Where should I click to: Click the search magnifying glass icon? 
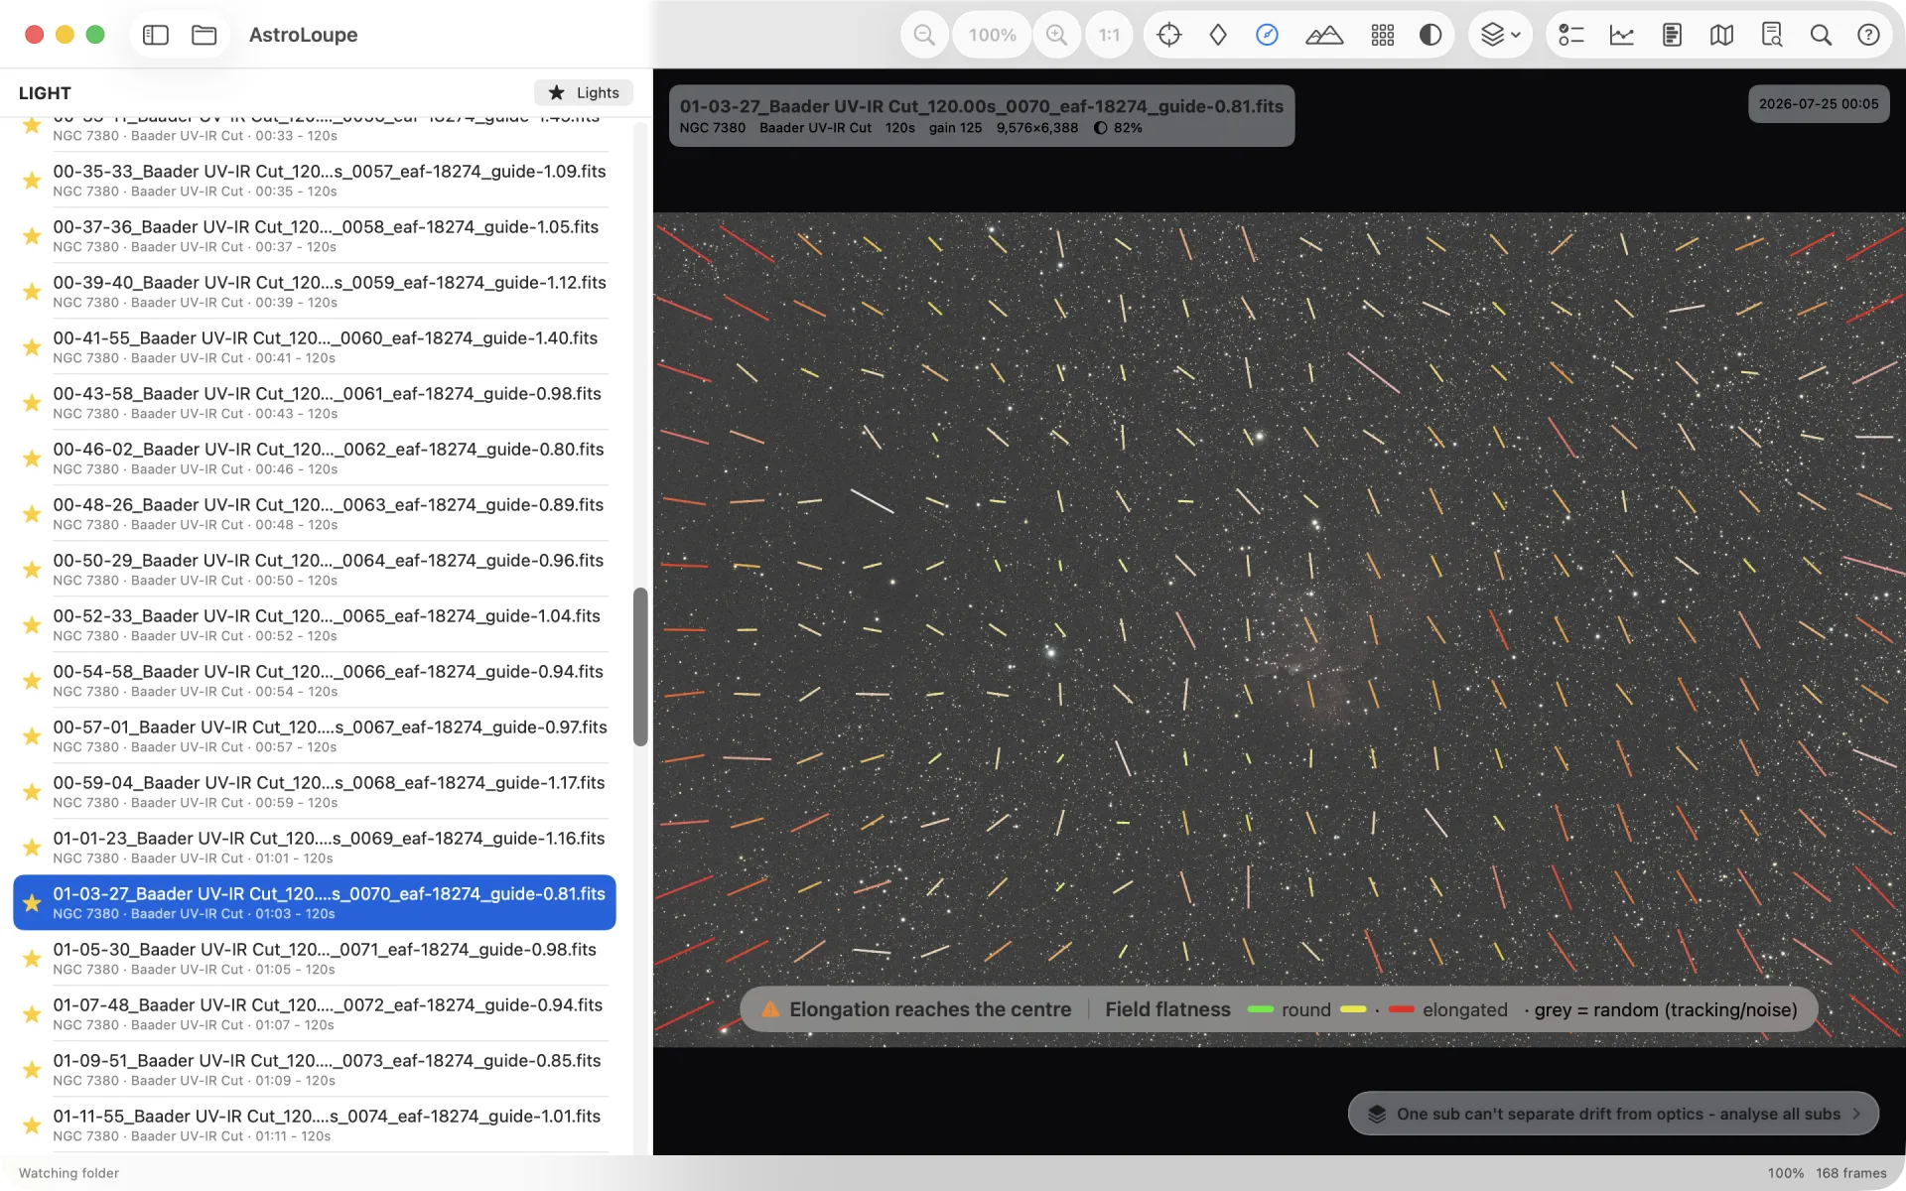(1821, 35)
